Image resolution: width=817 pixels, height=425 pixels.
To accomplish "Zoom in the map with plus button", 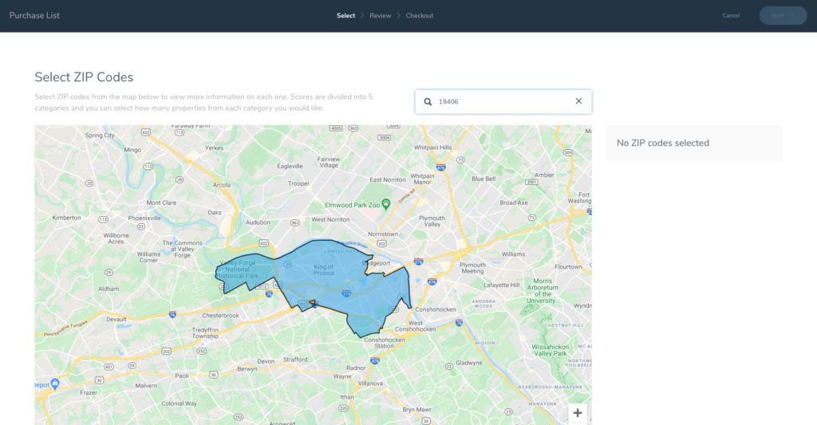I will click(578, 412).
